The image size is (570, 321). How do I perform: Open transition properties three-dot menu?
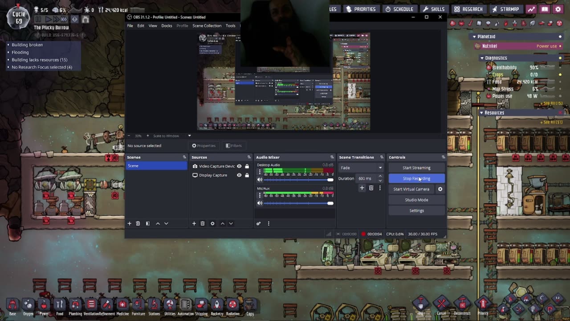click(380, 188)
